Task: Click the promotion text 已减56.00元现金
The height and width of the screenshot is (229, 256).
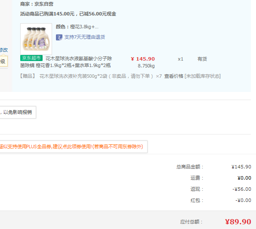Action: [98, 14]
